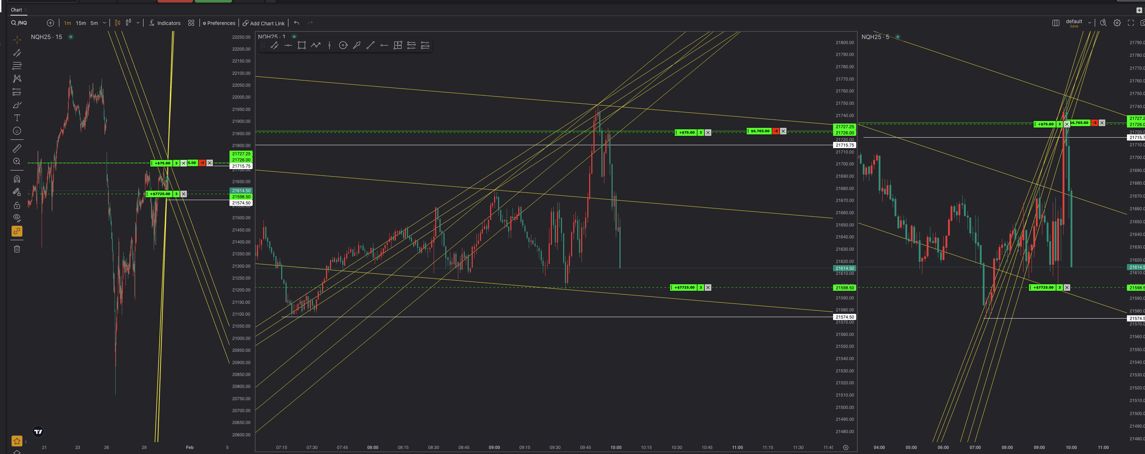The width and height of the screenshot is (1145, 454).
Task: Select the brush drawing tool
Action: [17, 105]
